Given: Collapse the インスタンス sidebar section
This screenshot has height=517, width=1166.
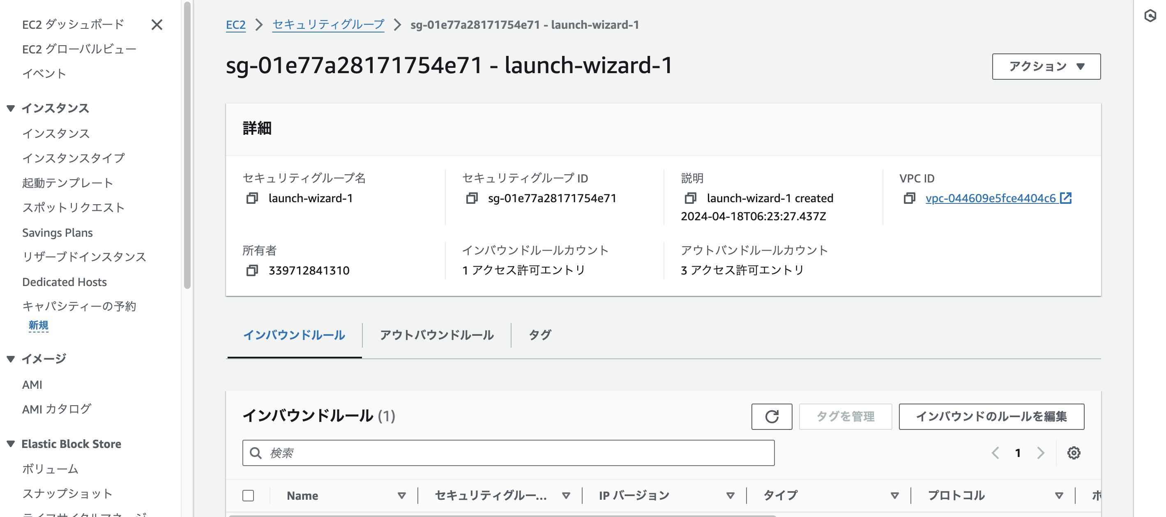Looking at the screenshot, I should tap(11, 108).
